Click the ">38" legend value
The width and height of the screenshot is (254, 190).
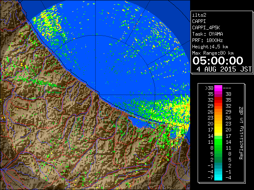click(x=209, y=88)
